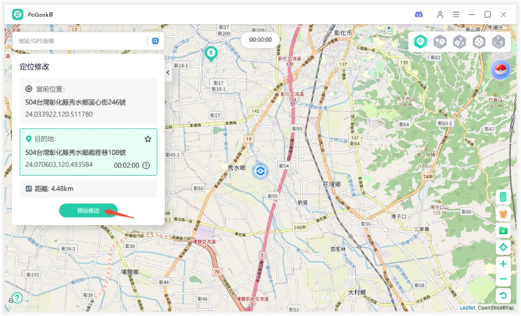
Task: Open the Discord community icon
Action: pyautogui.click(x=419, y=14)
